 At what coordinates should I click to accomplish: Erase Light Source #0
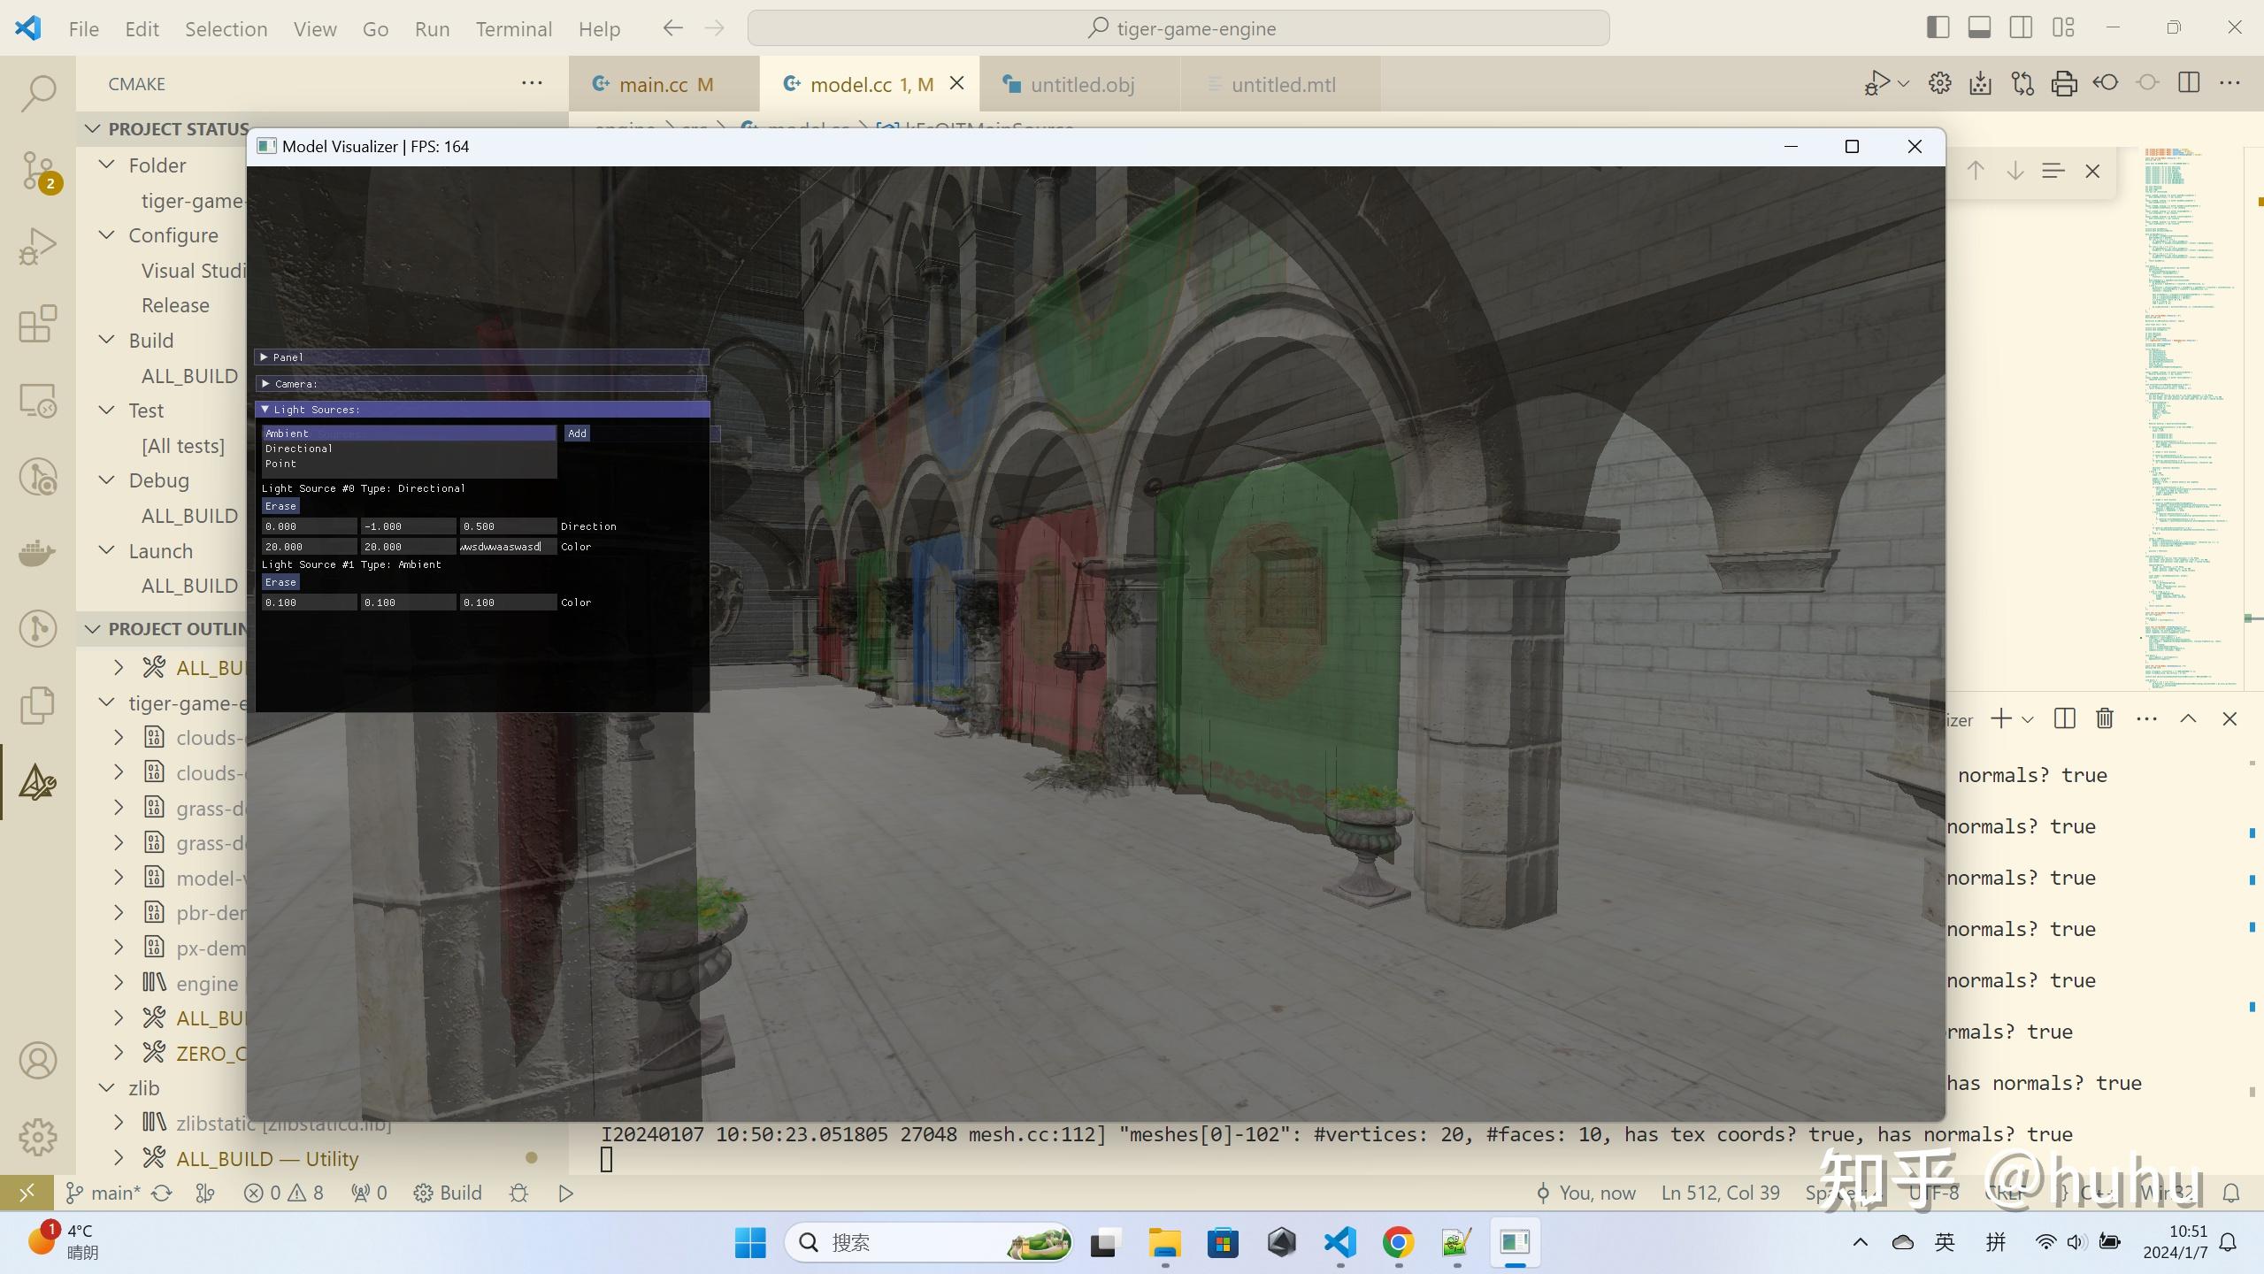tap(280, 506)
